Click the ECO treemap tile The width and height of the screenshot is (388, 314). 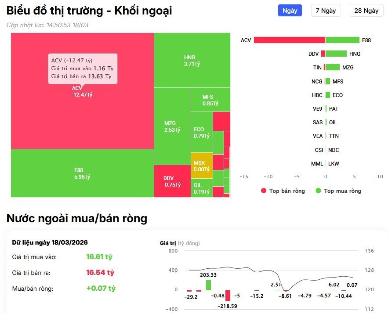(x=201, y=132)
